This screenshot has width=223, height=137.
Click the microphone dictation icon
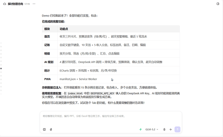pos(164,129)
